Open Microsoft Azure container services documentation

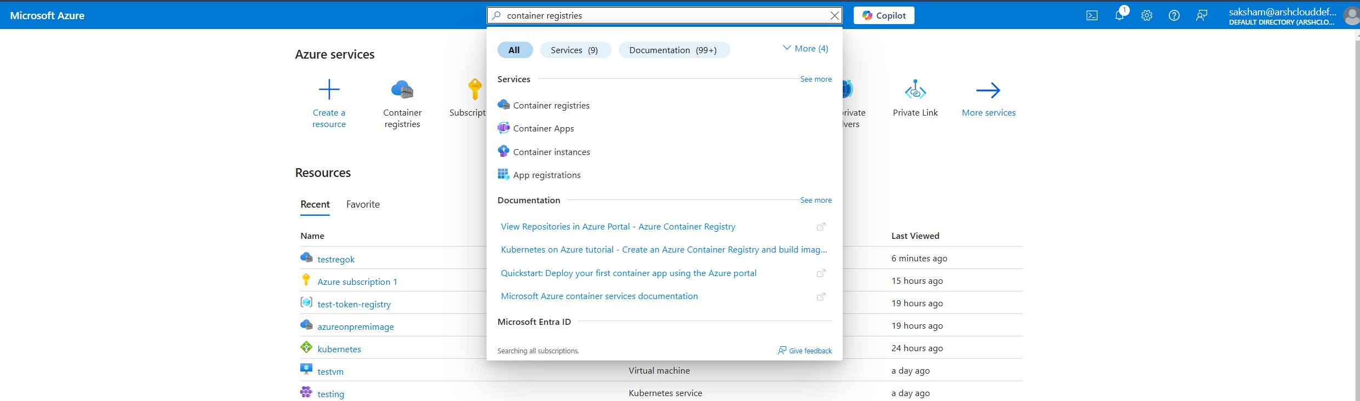coord(599,296)
